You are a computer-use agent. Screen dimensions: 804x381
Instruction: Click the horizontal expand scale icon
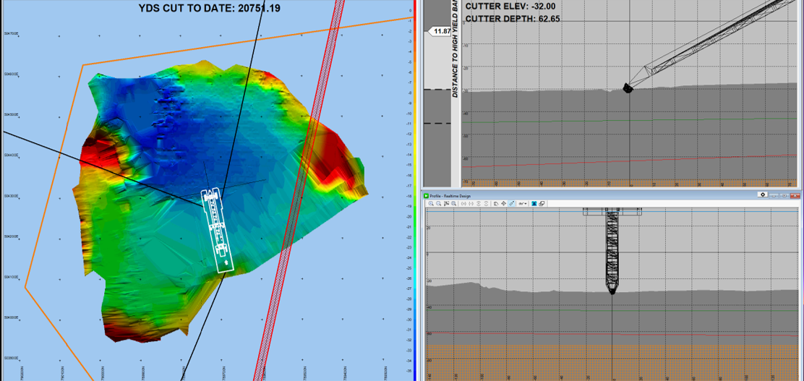pos(463,203)
